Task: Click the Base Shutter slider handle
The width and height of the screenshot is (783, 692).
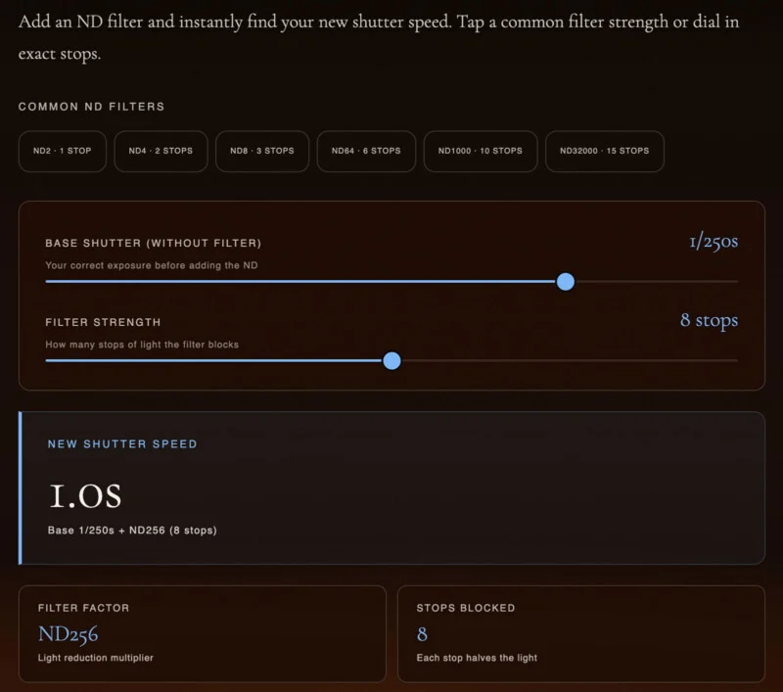Action: click(566, 281)
